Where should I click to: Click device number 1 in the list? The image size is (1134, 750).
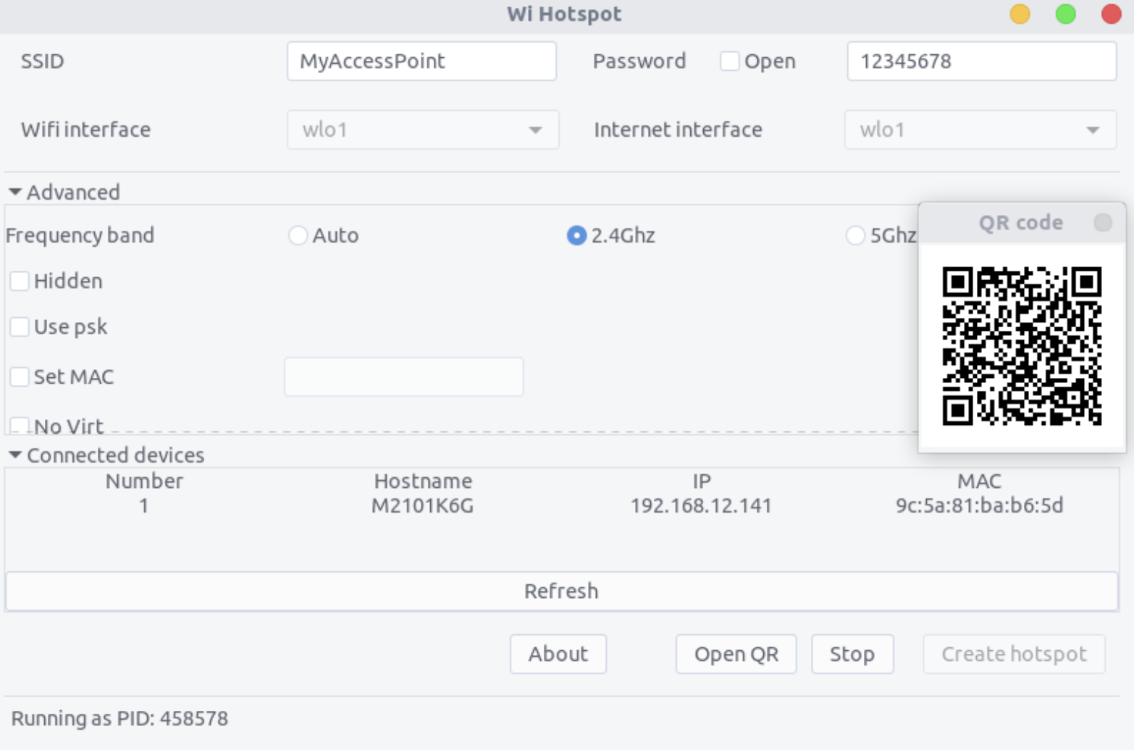point(144,505)
